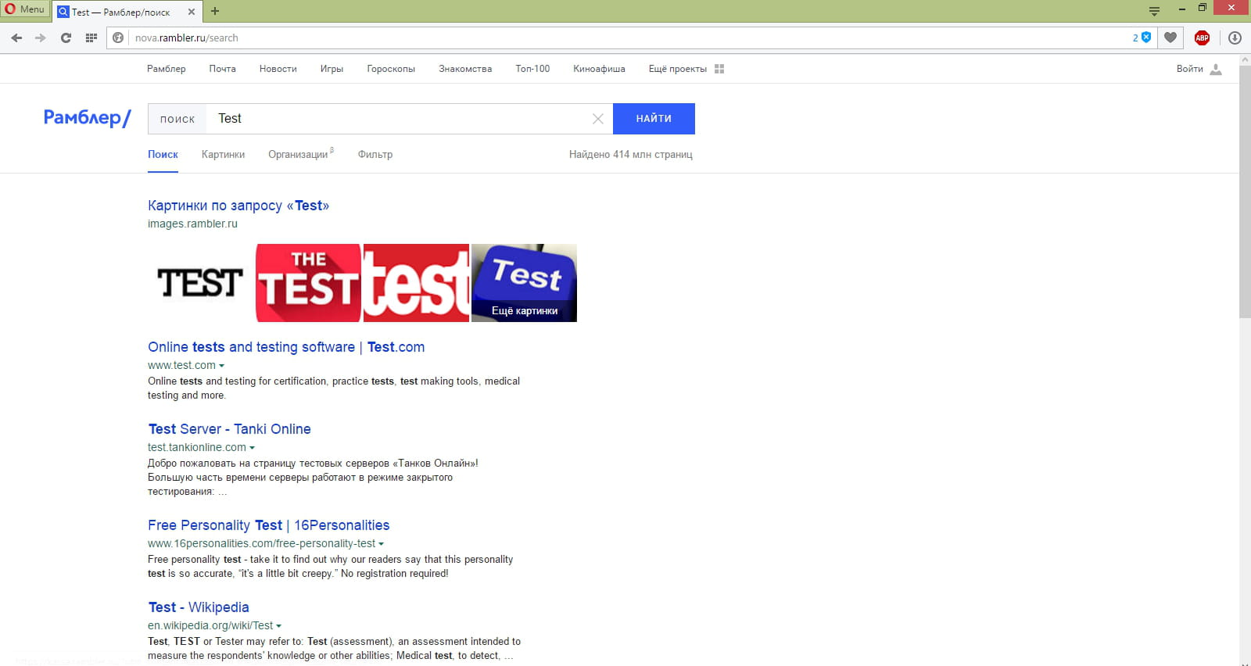1251x666 pixels.
Task: Open a new browser tab
Action: 215,11
